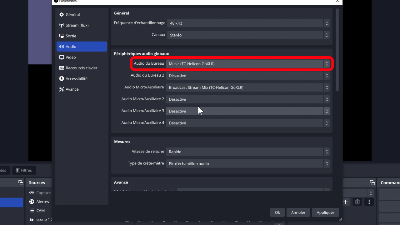The height and width of the screenshot is (225, 400).
Task: Expand the Audio du Bureau device dropdown
Action: tap(248, 64)
